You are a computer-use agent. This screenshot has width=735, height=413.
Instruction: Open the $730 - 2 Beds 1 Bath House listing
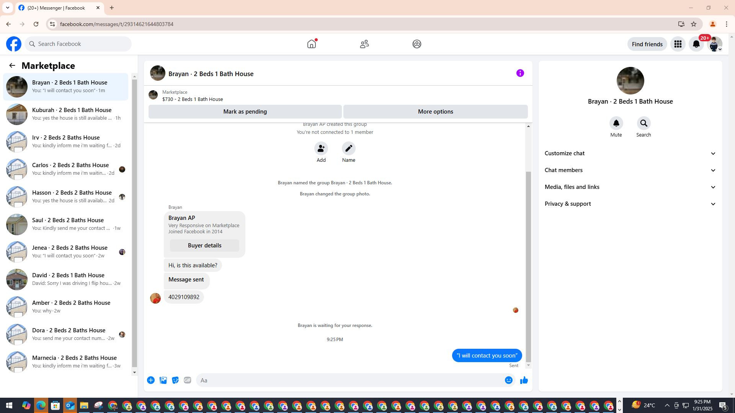click(193, 99)
